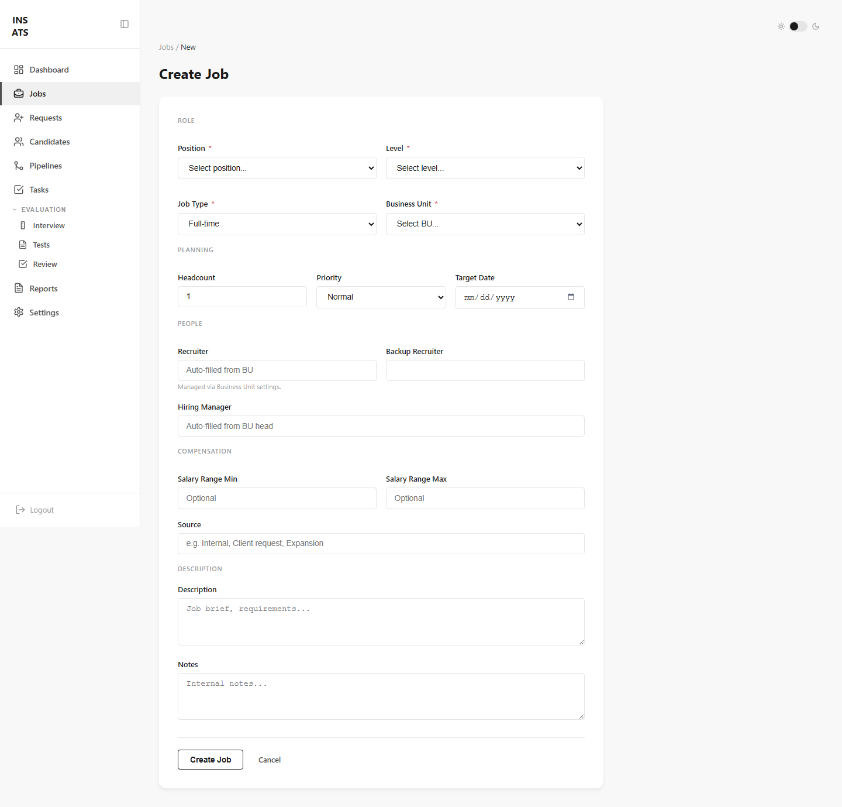This screenshot has height=807, width=842.
Task: Click the Cancel link
Action: 270,760
